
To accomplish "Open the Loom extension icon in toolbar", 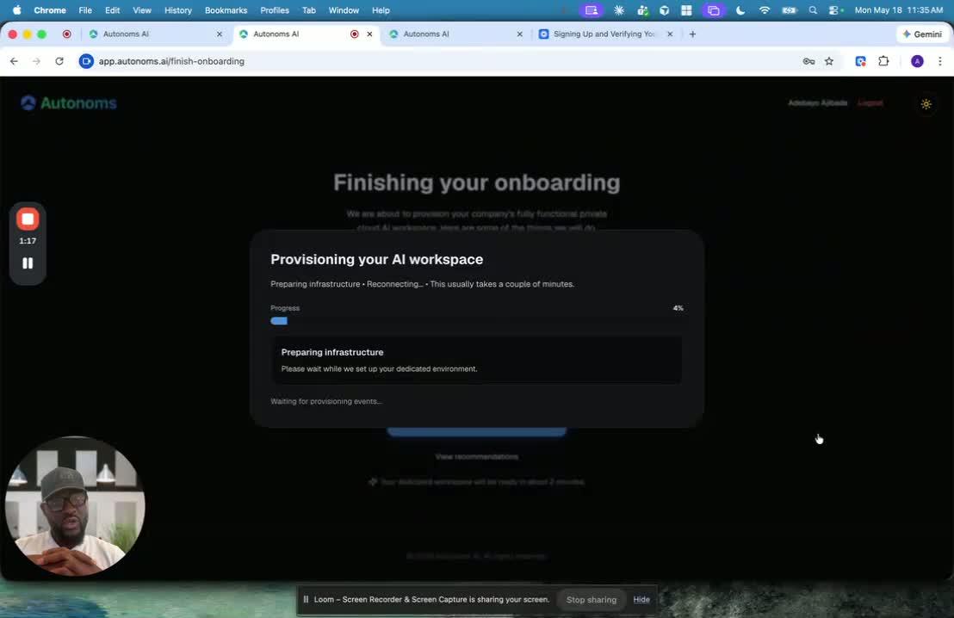I will 860,61.
